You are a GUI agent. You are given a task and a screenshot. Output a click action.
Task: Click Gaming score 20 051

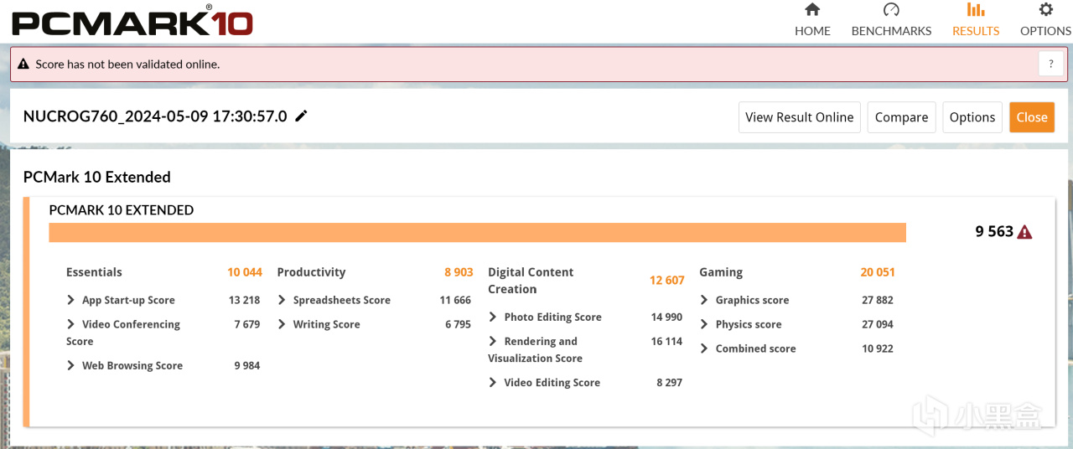(x=878, y=272)
